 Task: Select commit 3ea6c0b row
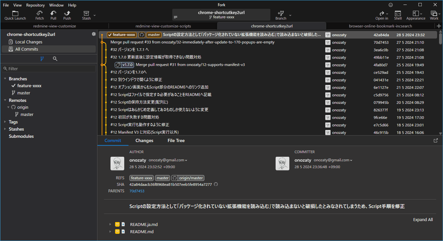pos(268,50)
